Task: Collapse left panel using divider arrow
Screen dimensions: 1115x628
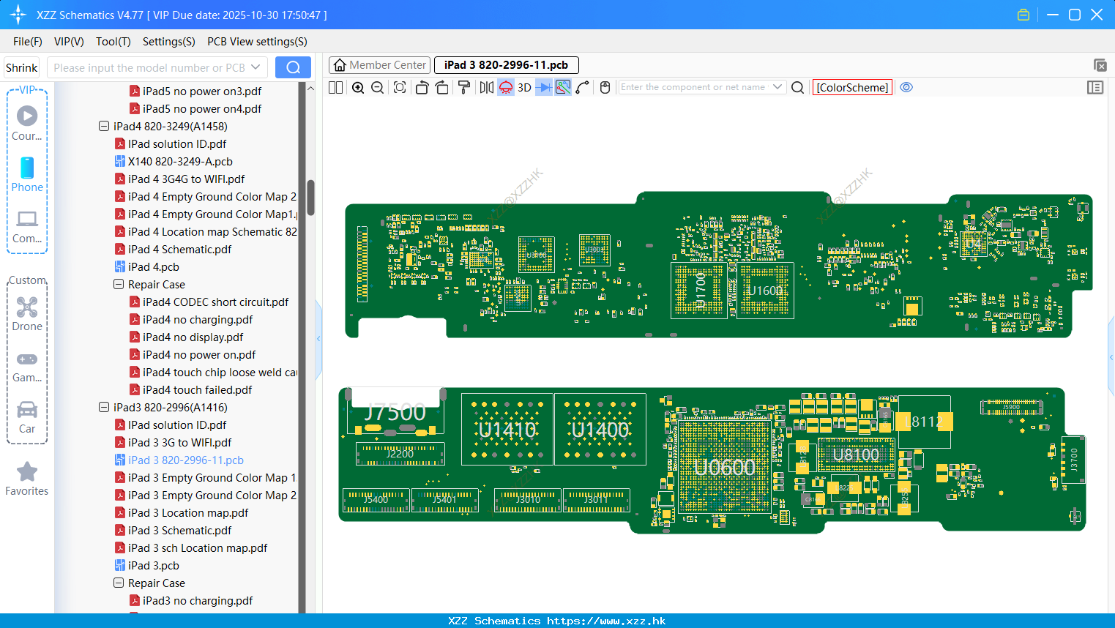Action: [x=318, y=338]
